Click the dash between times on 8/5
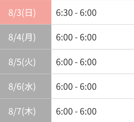The image size is (134, 122). tap(76, 63)
